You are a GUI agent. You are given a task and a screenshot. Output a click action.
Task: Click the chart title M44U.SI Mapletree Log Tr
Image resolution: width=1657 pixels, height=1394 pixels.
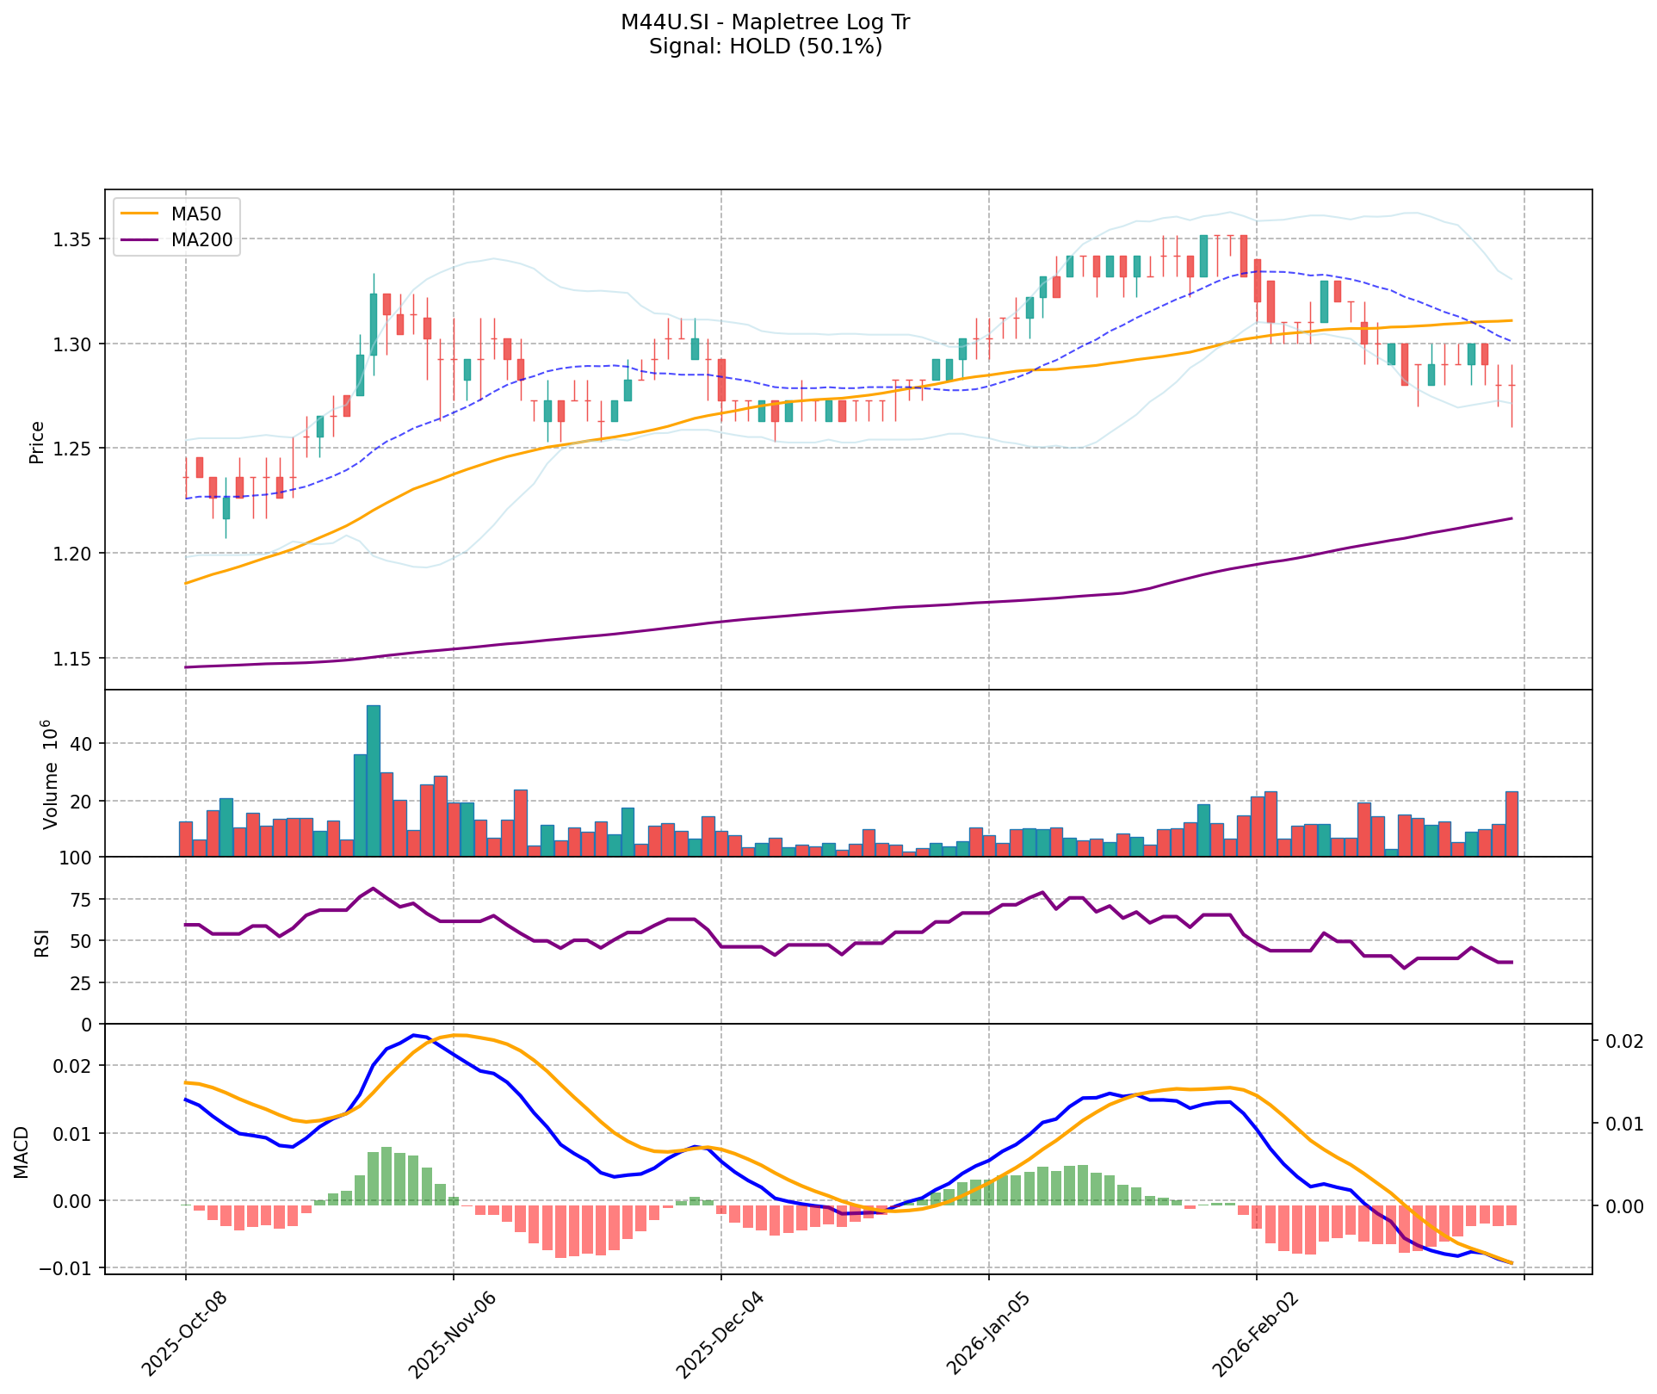coord(765,22)
